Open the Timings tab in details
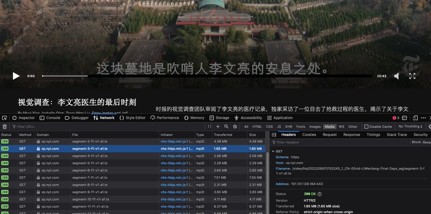Viewport: 431px width, 214px height. click(x=373, y=135)
